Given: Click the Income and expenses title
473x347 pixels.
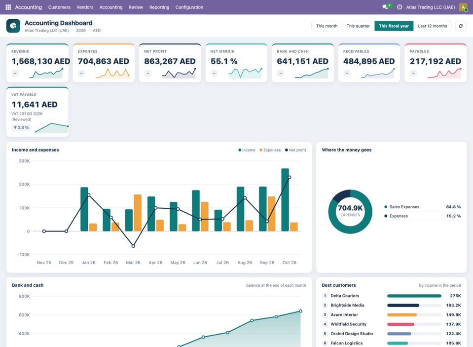Looking at the screenshot, I should tap(36, 150).
